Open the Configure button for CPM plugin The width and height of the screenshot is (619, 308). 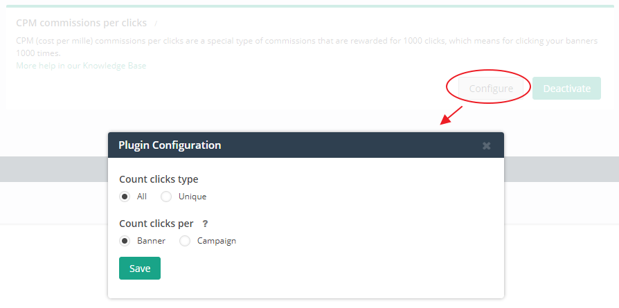click(491, 88)
